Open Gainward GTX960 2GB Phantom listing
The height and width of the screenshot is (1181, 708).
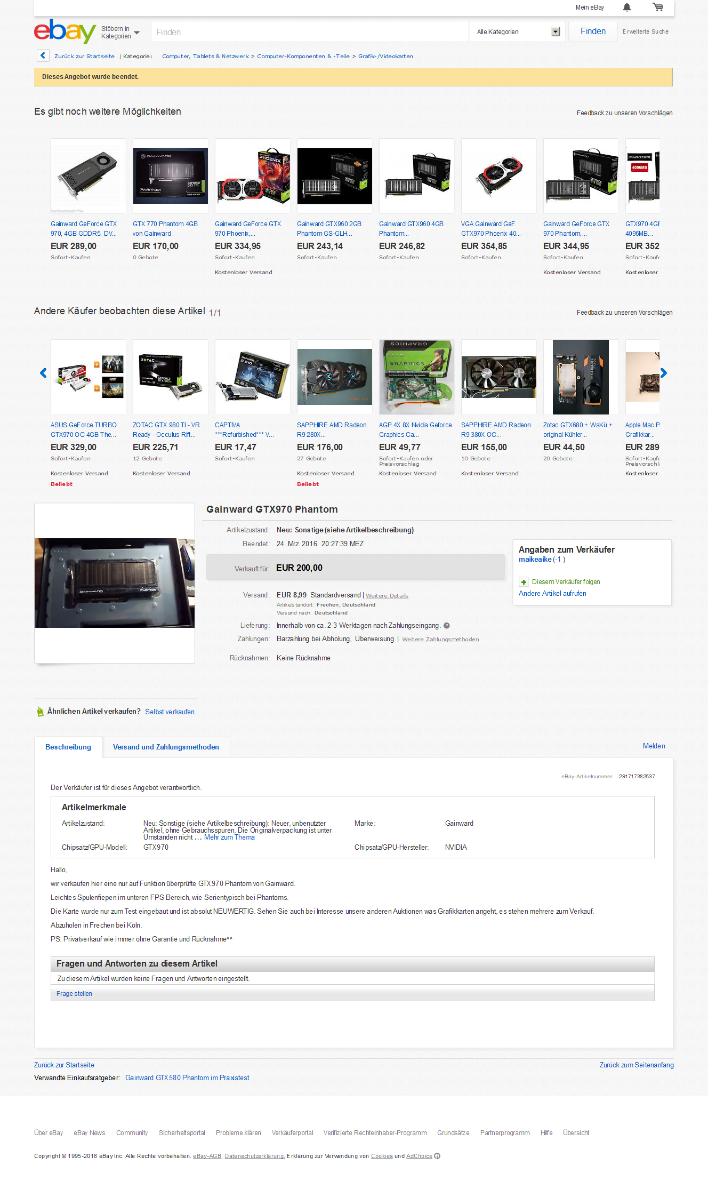click(329, 229)
